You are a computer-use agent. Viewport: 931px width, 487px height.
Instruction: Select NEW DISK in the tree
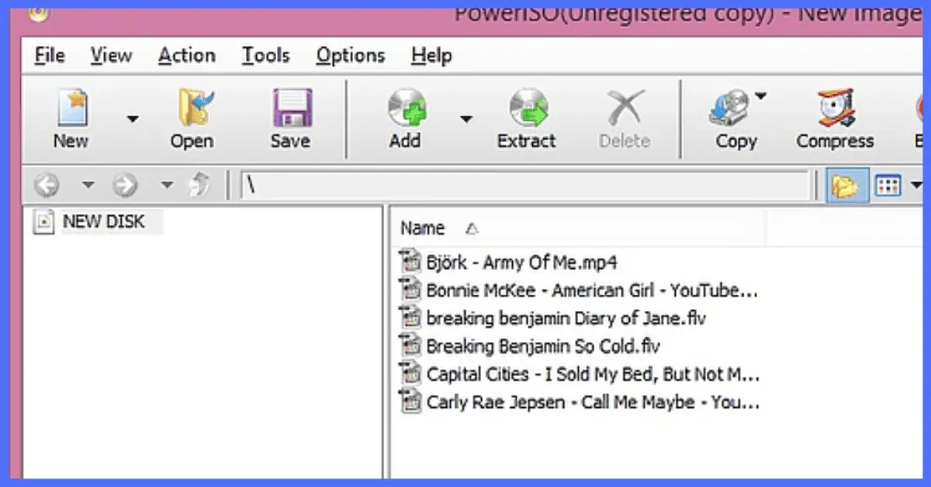pos(103,221)
